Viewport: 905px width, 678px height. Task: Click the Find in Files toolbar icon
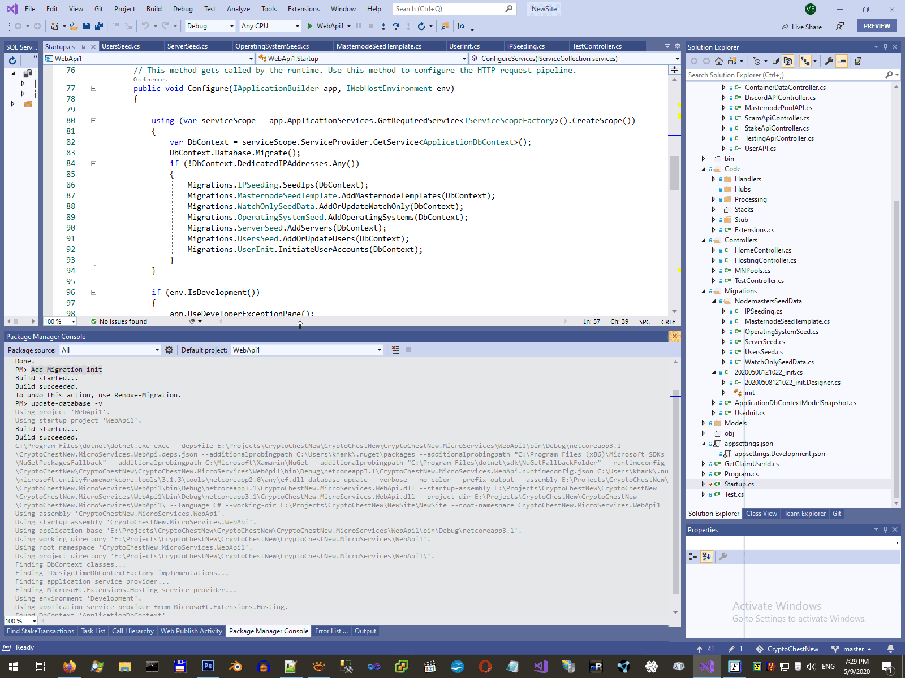tap(445, 26)
